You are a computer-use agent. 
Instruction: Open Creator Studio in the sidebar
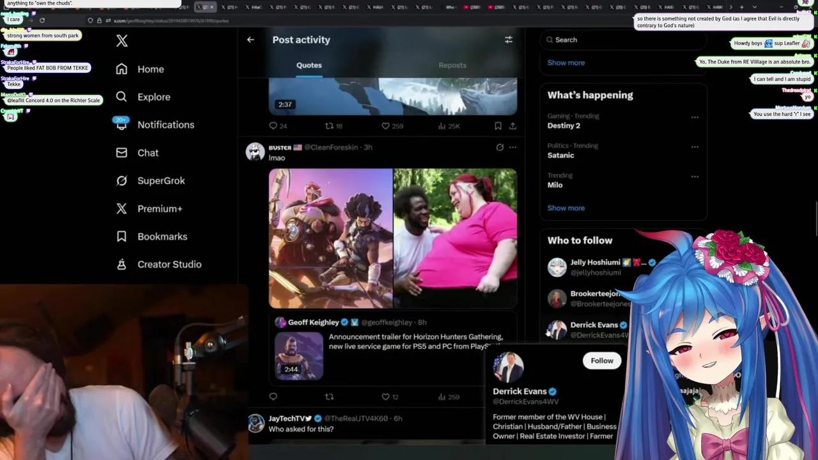(158, 264)
